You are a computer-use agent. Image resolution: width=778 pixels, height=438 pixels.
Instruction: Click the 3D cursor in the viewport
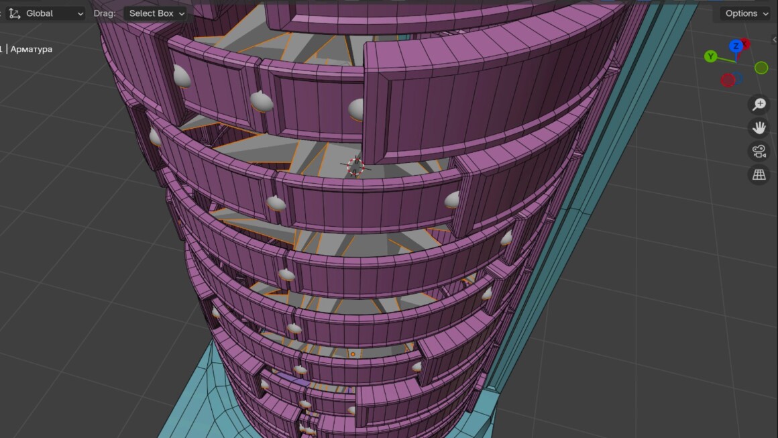(x=355, y=166)
